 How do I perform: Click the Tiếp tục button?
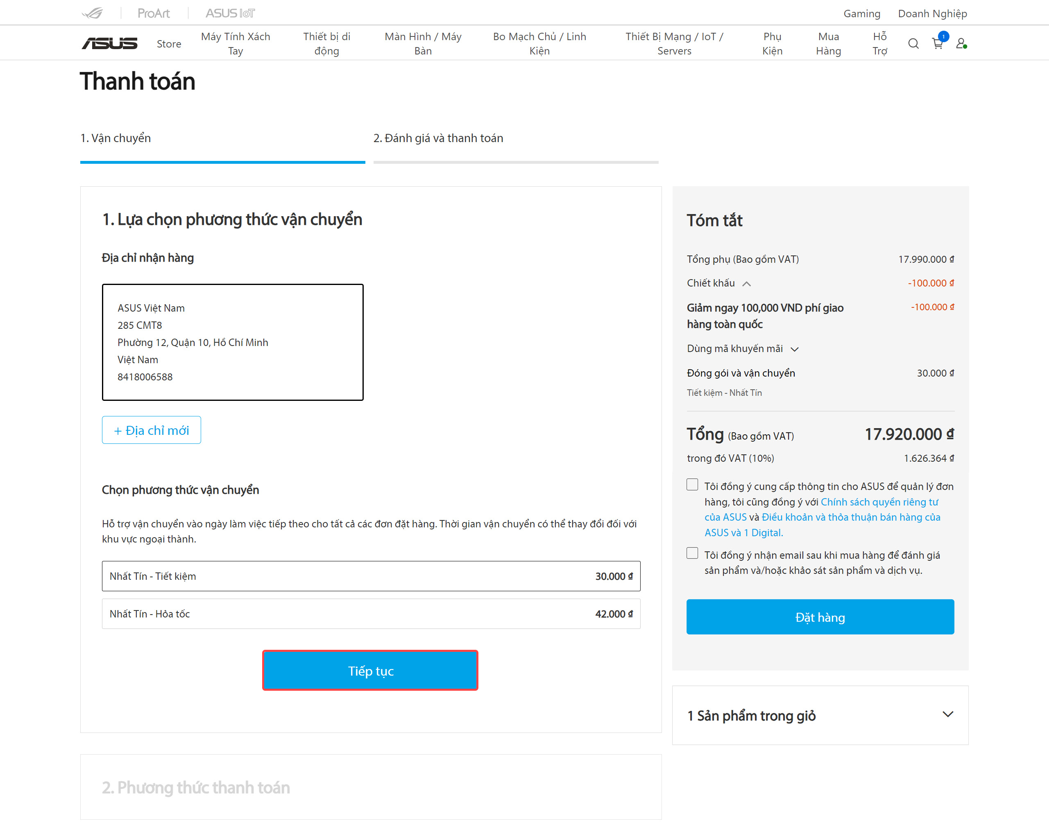(370, 671)
